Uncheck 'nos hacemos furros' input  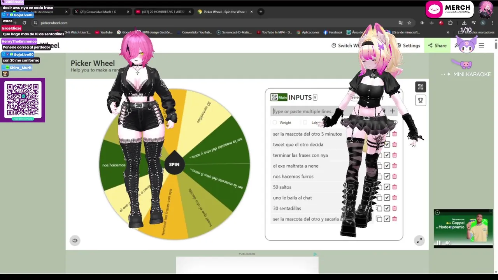pyautogui.click(x=387, y=177)
